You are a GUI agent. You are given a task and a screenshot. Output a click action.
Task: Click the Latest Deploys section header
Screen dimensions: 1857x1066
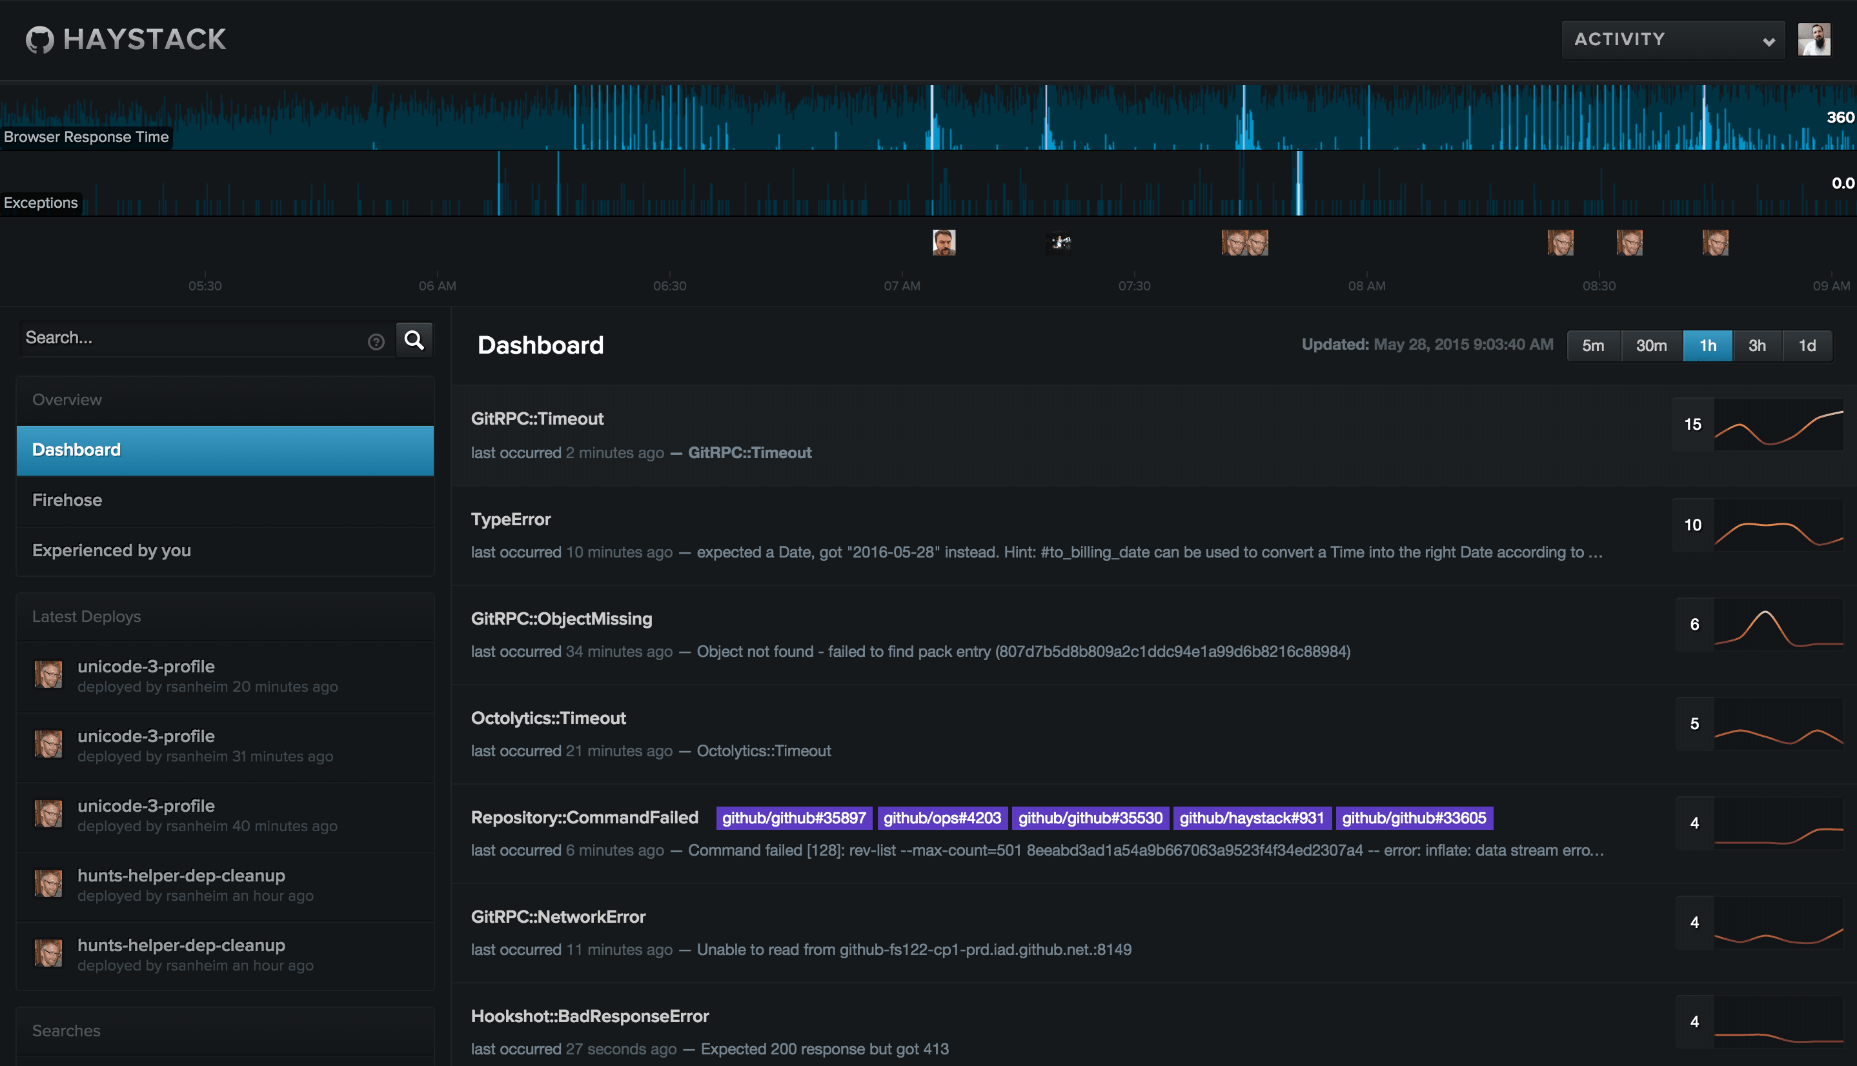[225, 616]
